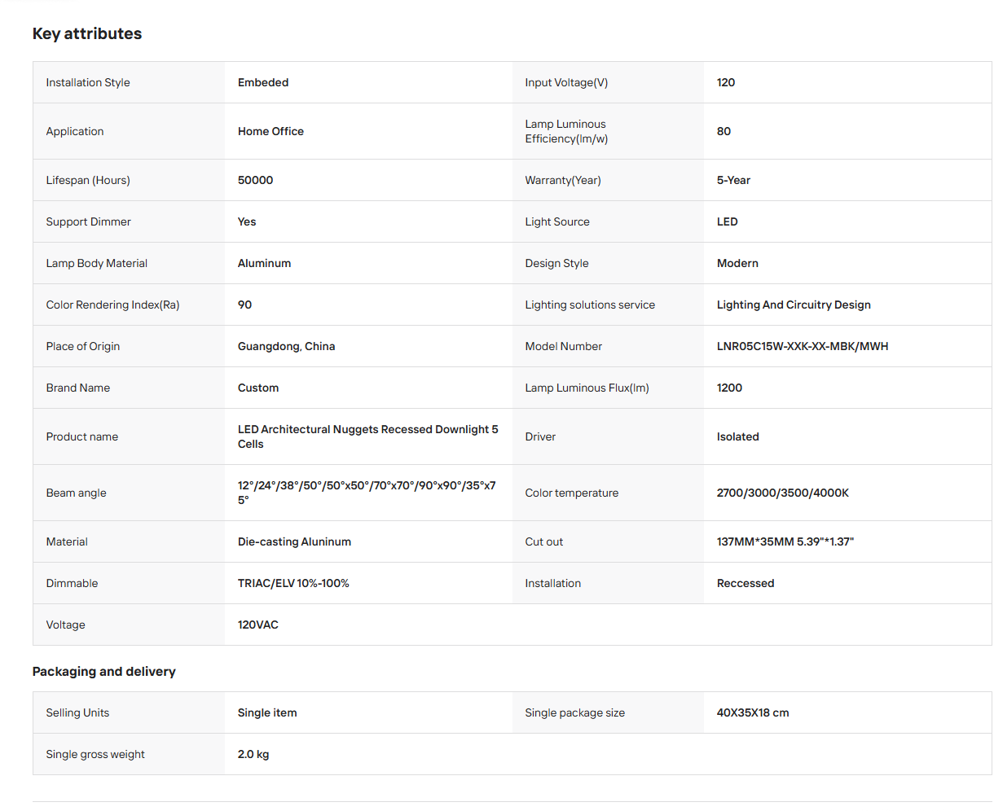Select the Single item selling units value
994x811 pixels.
point(267,712)
